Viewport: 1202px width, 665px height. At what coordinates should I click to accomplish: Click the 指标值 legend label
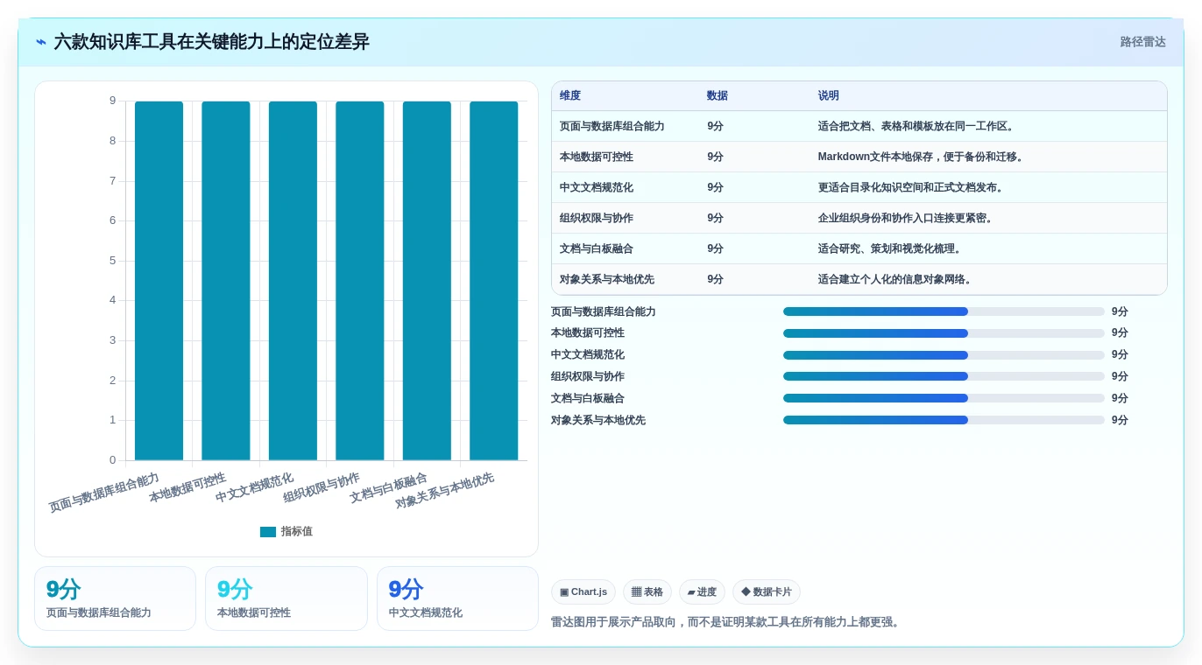click(297, 532)
